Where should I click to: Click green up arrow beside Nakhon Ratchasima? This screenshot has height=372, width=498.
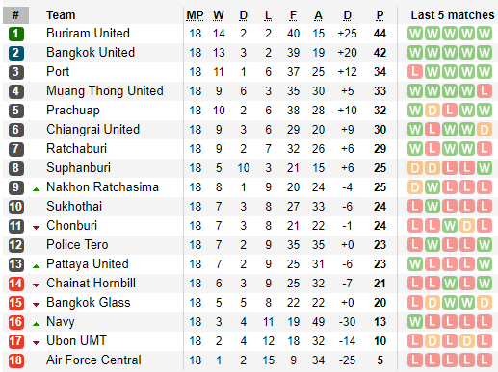[36, 189]
